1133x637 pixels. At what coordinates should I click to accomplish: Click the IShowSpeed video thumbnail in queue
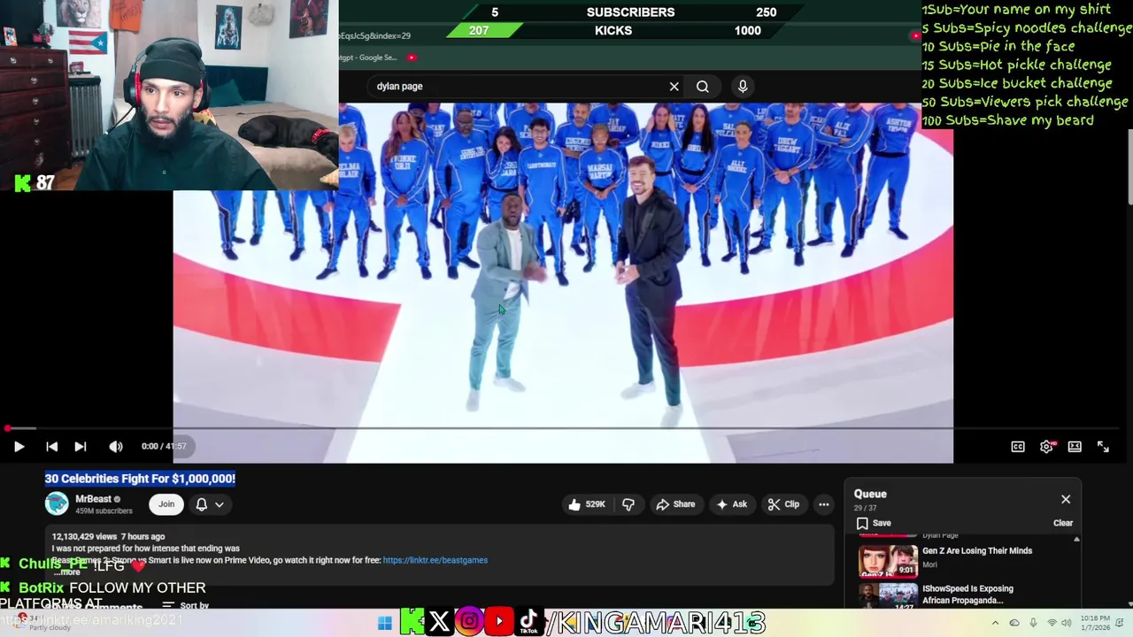[888, 596]
